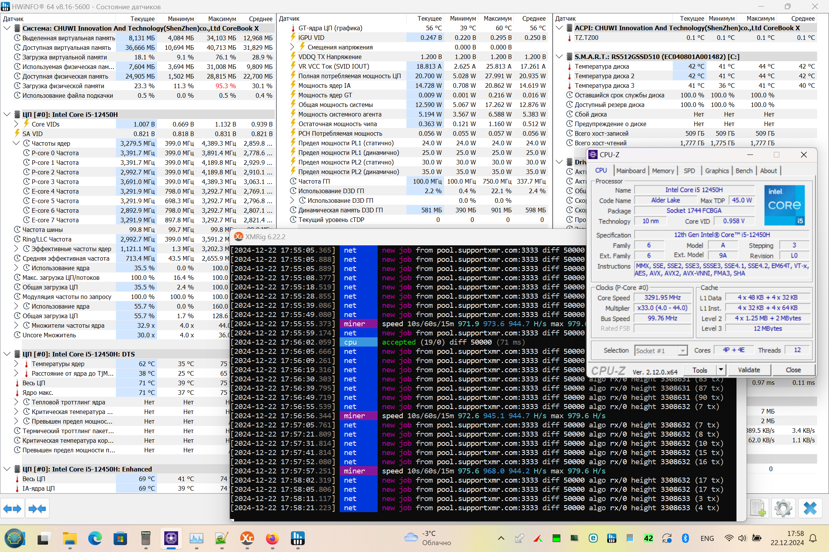The height and width of the screenshot is (552, 829).
Task: Open HWiNFO sensor settings gear icon
Action: (x=783, y=509)
